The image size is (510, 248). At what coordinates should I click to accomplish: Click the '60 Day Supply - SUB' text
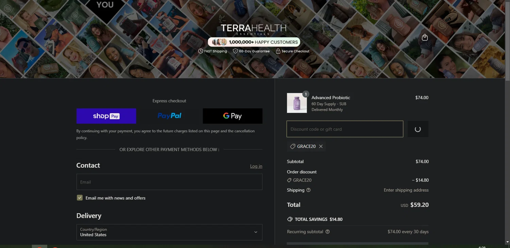pos(329,104)
